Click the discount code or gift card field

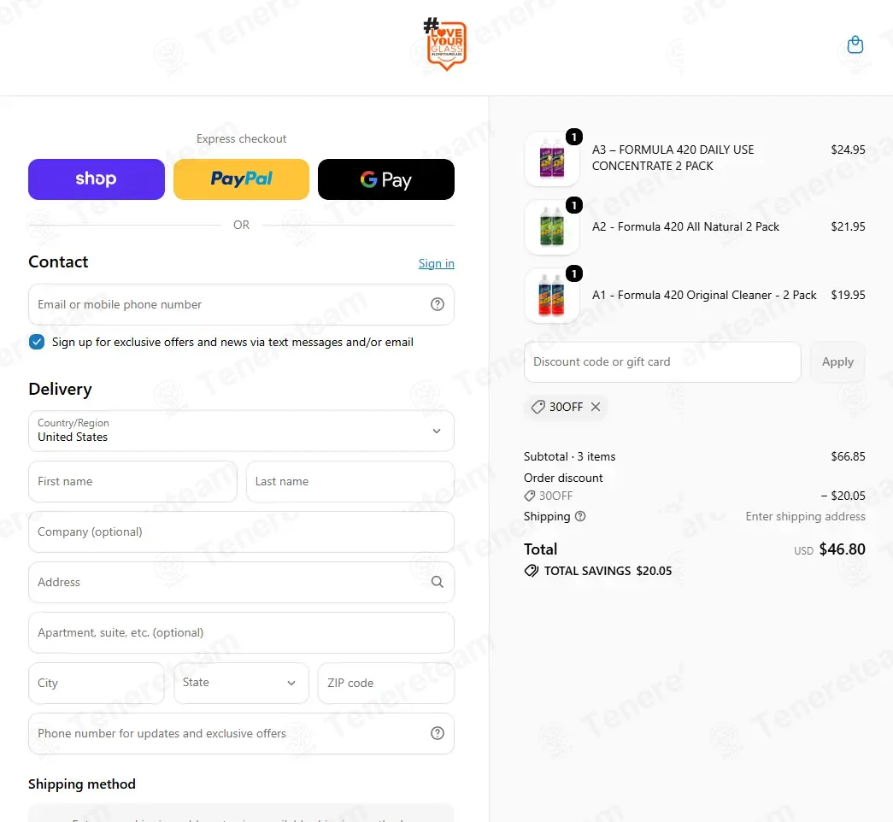click(x=662, y=361)
